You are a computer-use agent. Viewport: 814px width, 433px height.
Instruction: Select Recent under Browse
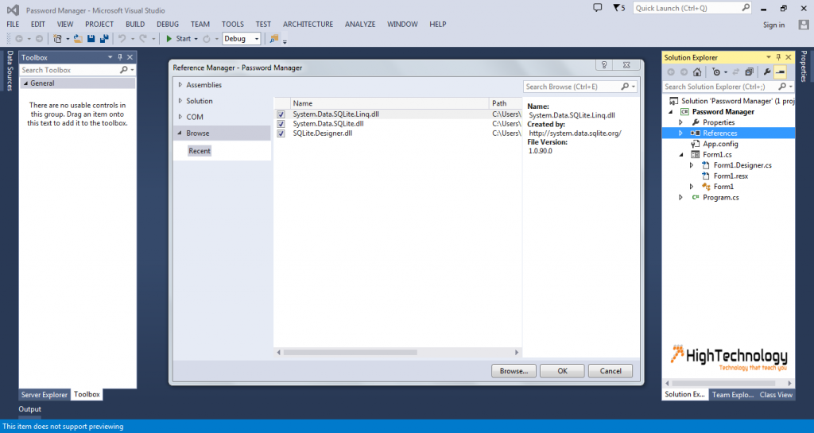[x=200, y=151]
